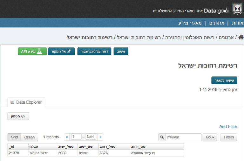Viewport: 244px width, 161px height.
Task: Open the Filters panel
Action: pos(229,137)
